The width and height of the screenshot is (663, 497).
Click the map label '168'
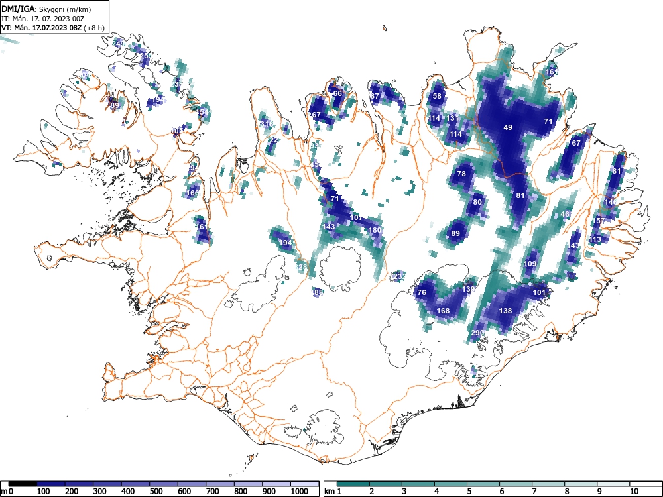tap(443, 311)
